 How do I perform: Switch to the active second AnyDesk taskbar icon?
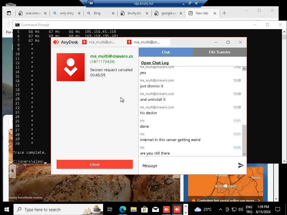177,209
